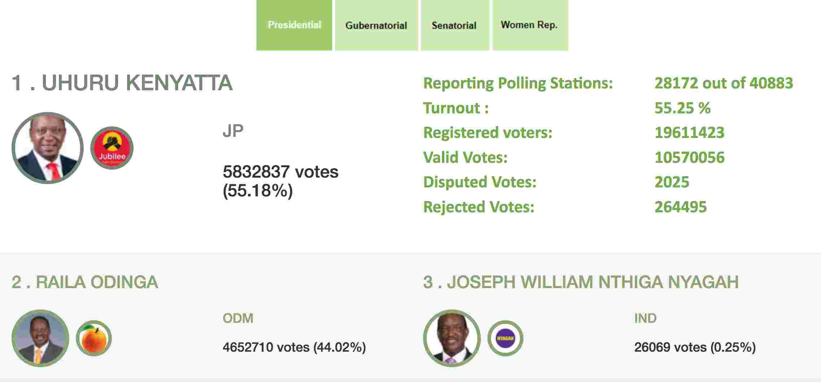This screenshot has height=382, width=821.
Task: Open the Gubernatorial results tab
Action: coord(376,25)
